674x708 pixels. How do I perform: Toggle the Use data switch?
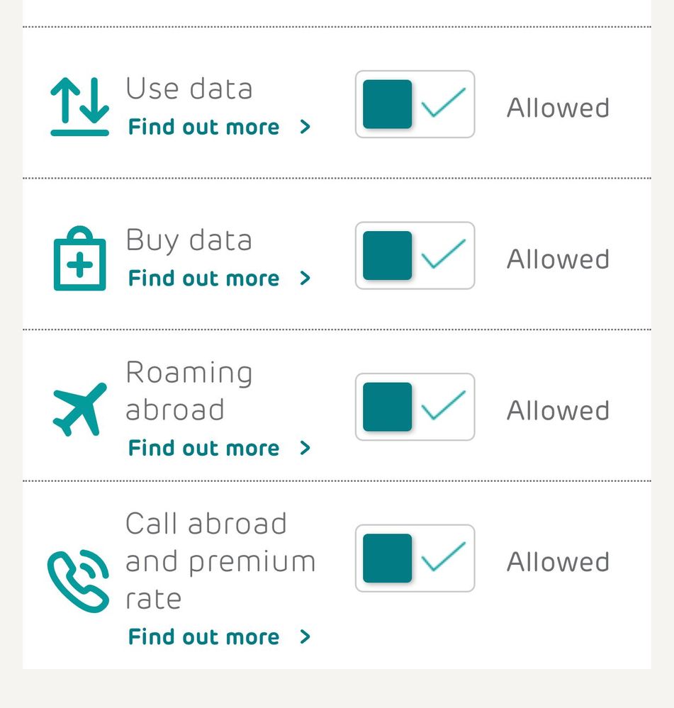(x=415, y=104)
